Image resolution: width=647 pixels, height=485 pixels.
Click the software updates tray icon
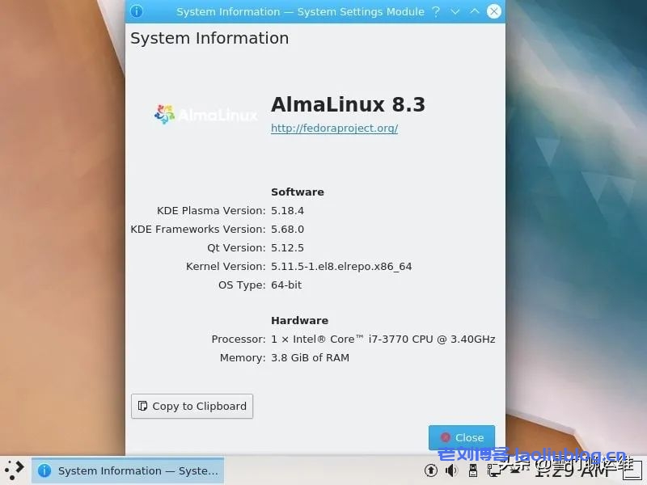[x=431, y=470]
